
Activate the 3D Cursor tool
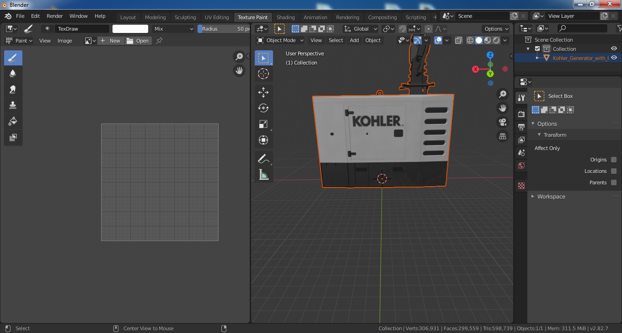(263, 74)
